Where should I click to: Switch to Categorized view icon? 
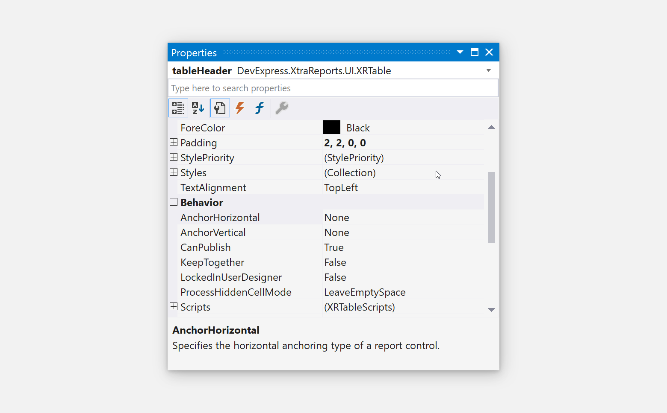pos(178,108)
